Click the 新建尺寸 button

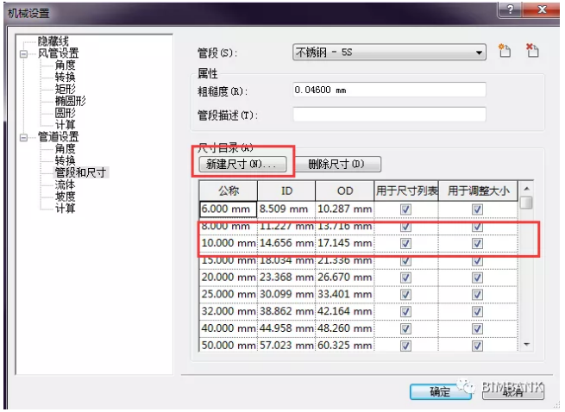pos(243,165)
